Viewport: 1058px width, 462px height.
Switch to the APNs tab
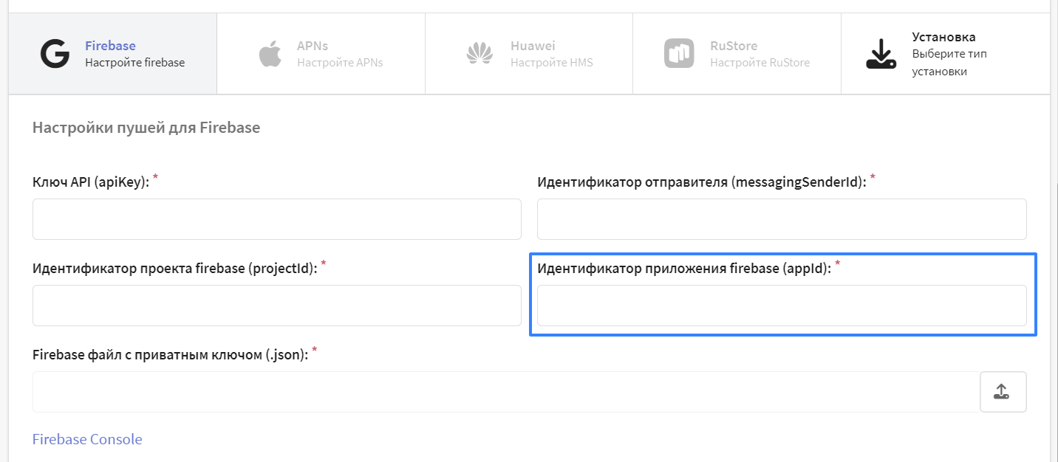click(x=321, y=54)
